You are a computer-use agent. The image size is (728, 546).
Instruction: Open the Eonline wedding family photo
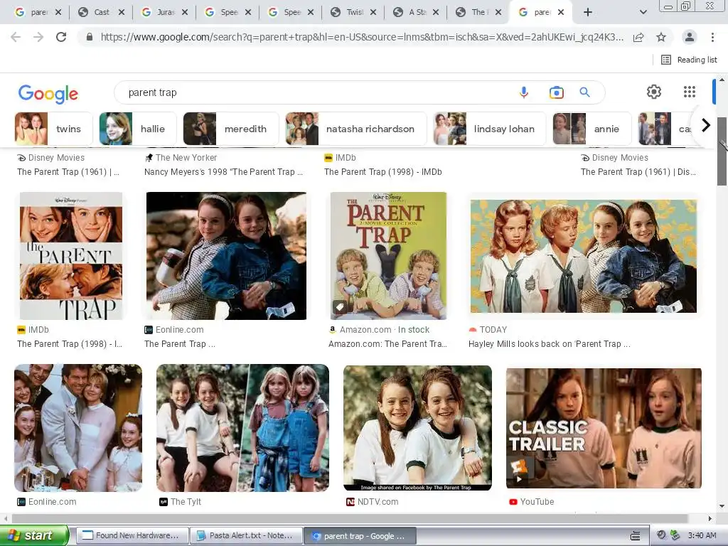[78, 427]
